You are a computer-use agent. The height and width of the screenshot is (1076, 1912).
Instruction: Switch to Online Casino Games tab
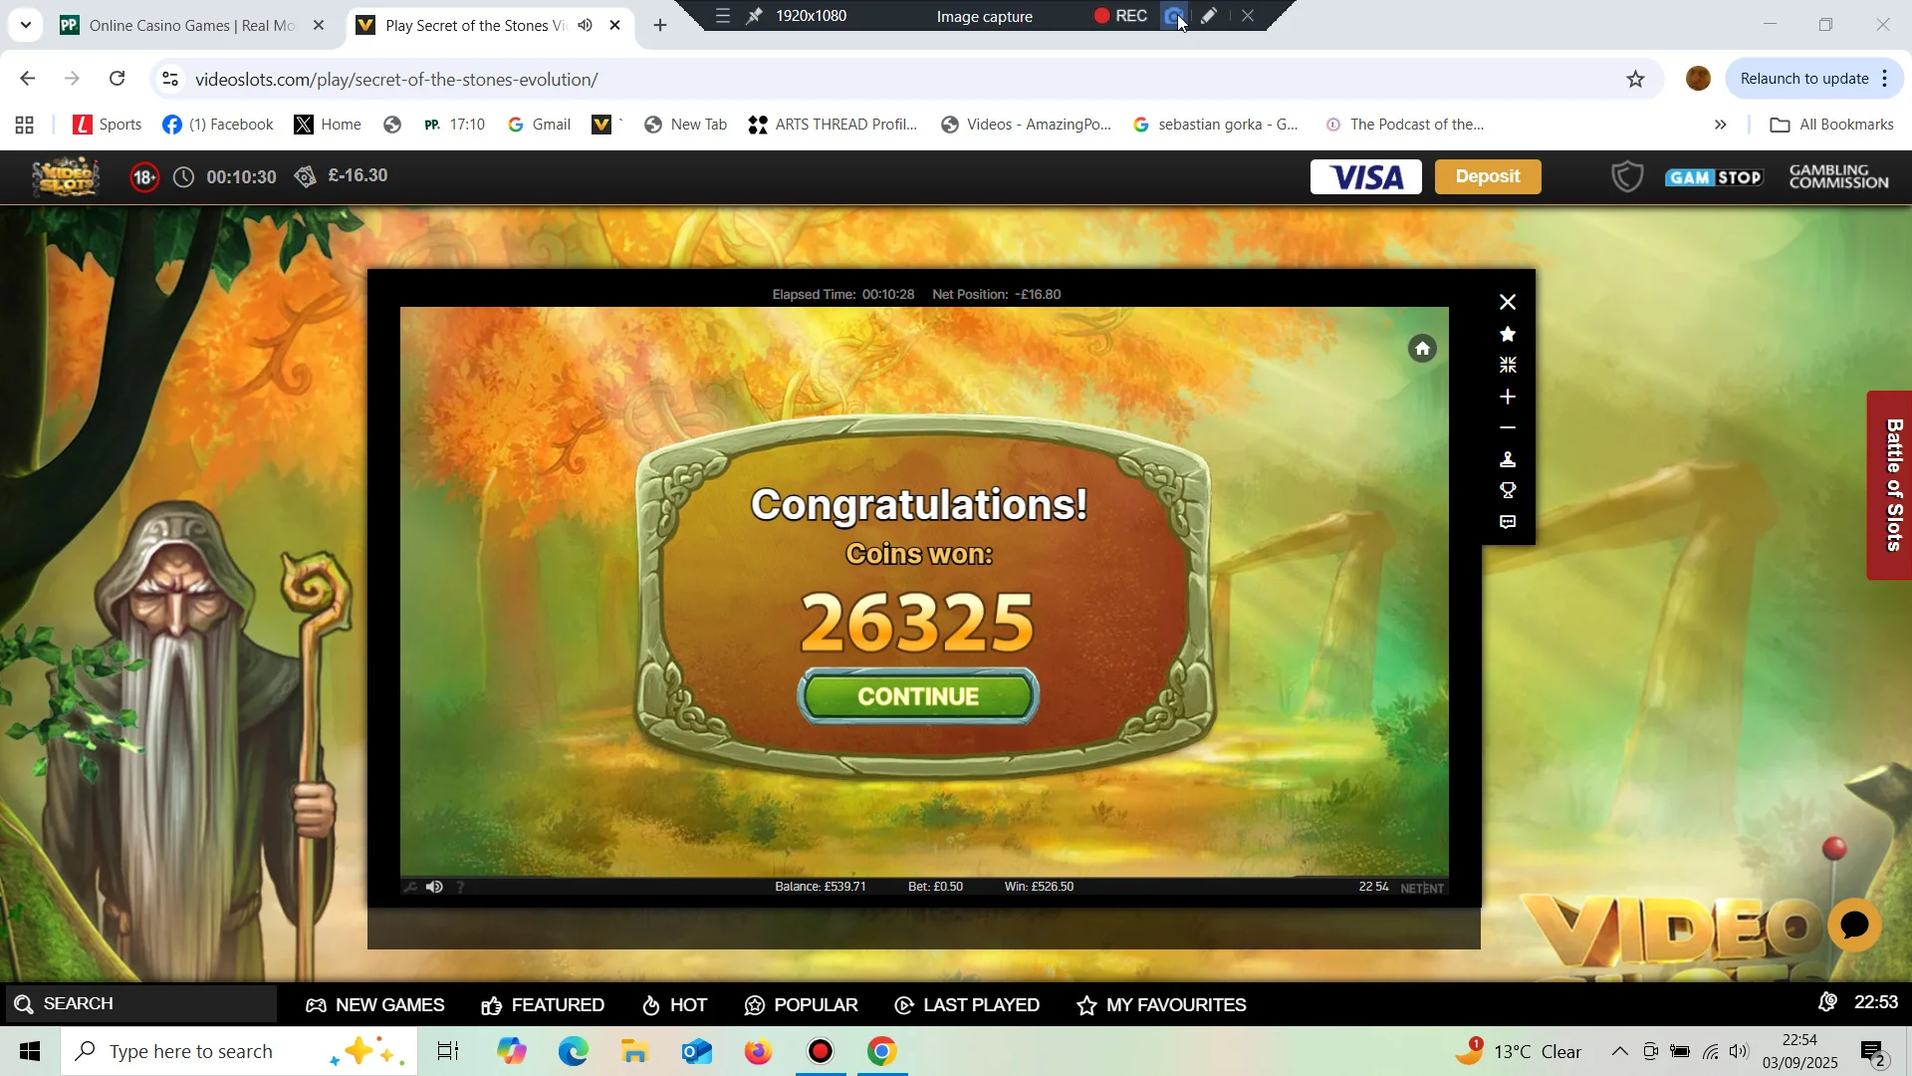pos(191,25)
